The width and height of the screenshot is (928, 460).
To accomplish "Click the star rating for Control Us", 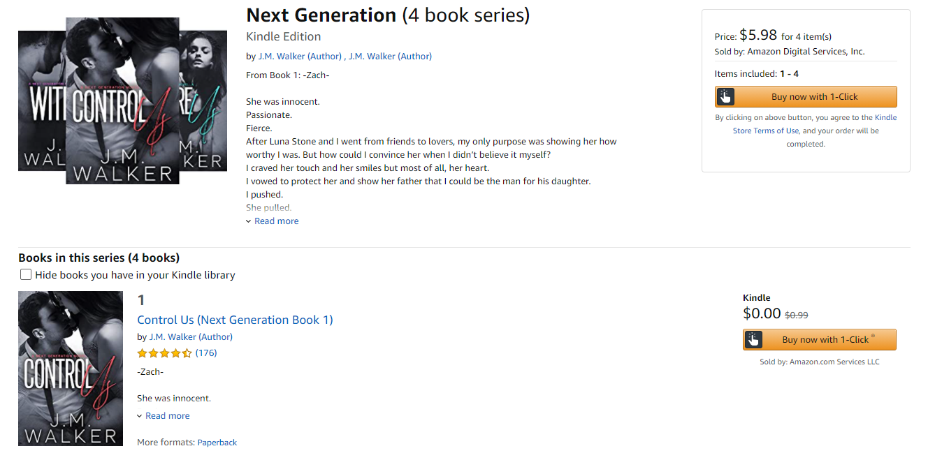I will pos(164,353).
